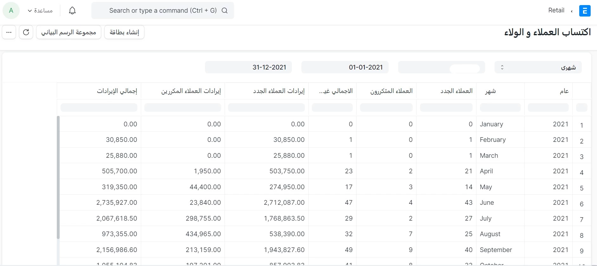This screenshot has height=266, width=597.
Task: Click filter box under العملاء المتكررون
Action: pyautogui.click(x=386, y=107)
